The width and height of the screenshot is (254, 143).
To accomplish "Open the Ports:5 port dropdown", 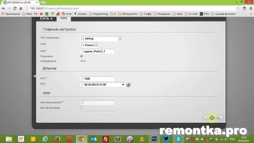I will [89, 45].
